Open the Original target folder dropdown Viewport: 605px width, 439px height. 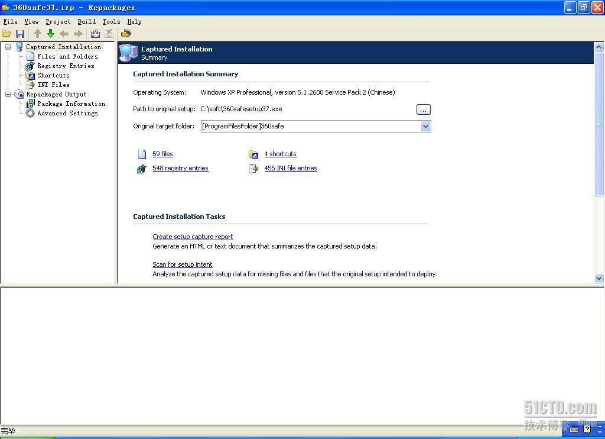425,126
